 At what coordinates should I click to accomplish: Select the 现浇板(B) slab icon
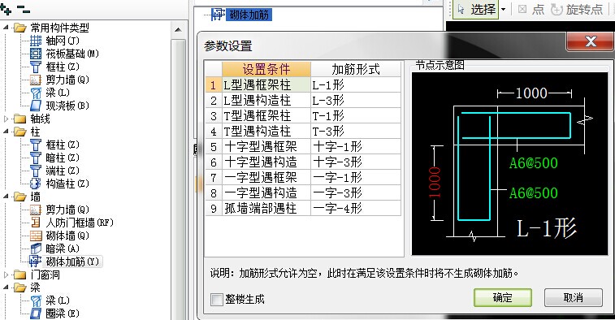pos(36,106)
